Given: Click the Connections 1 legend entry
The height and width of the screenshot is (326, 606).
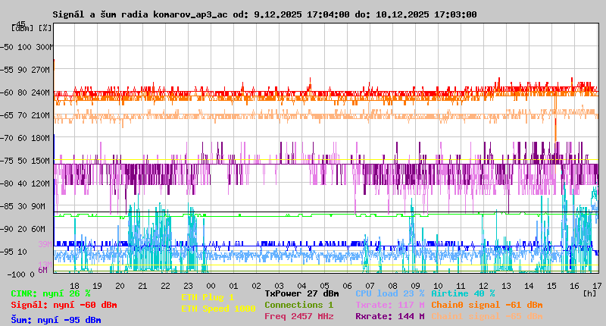Looking at the screenshot, I should (298, 305).
